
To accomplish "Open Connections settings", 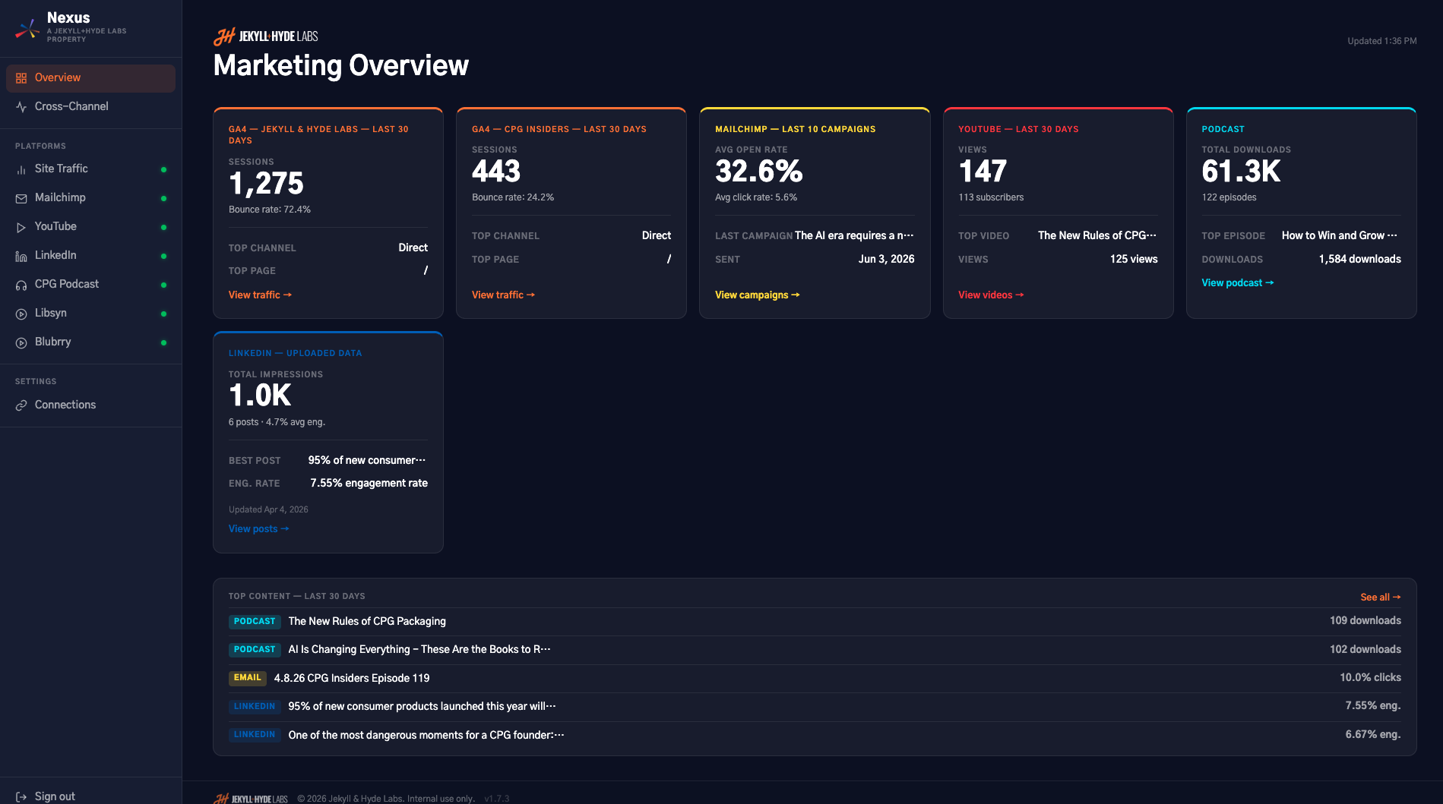I will coord(90,405).
